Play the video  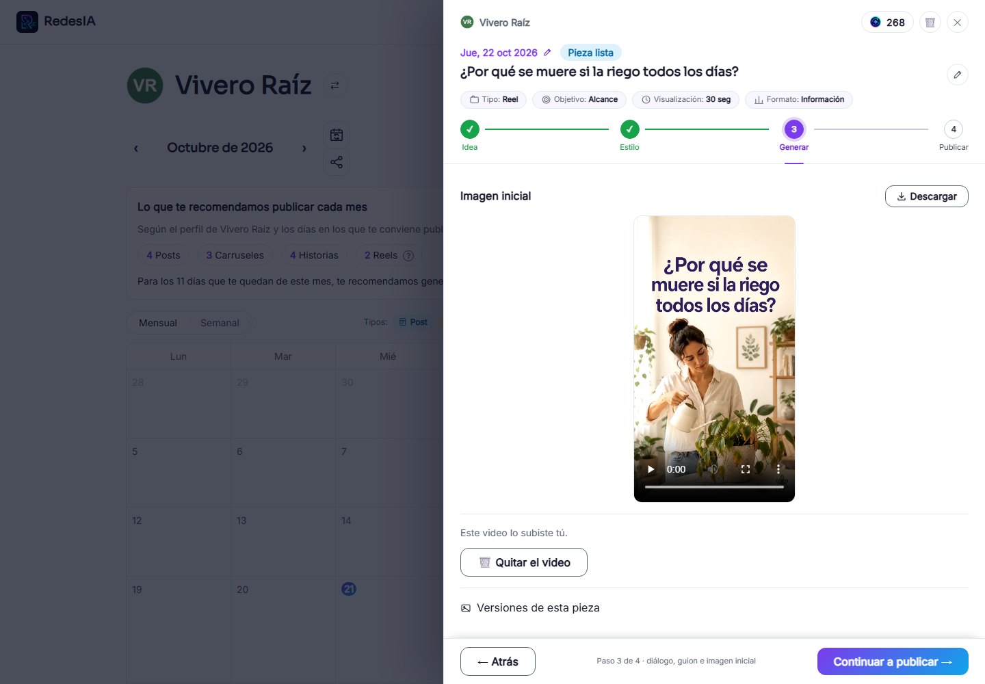tap(651, 469)
